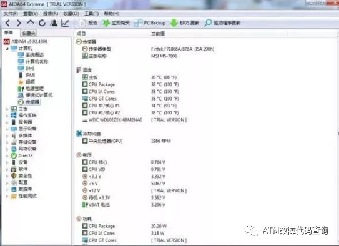Select the Overclock flame icon item
Image resolution: width=339 pixels, height=246 pixels.
pyautogui.click(x=21, y=82)
